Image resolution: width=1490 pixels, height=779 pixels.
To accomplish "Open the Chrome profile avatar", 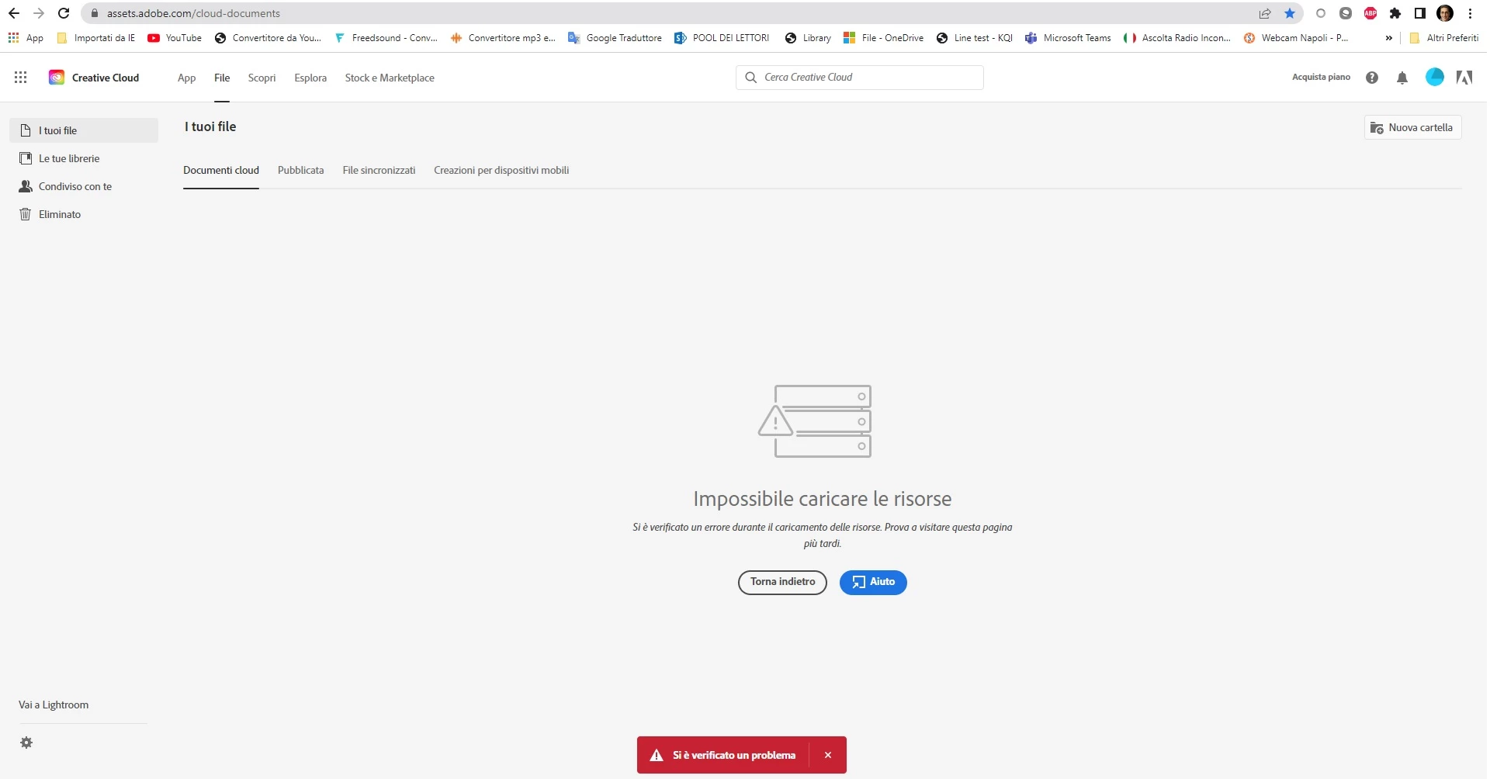I will coord(1445,13).
